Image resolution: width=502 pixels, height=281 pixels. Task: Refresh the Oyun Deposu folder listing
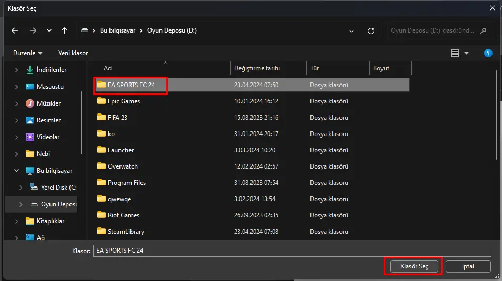tap(371, 30)
